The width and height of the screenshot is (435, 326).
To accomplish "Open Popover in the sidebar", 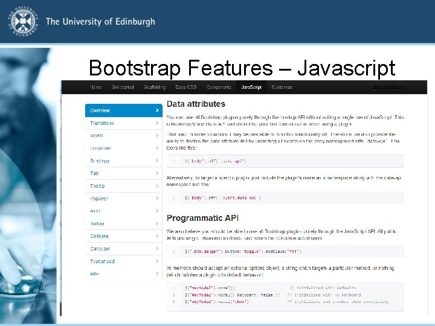I will (123, 199).
